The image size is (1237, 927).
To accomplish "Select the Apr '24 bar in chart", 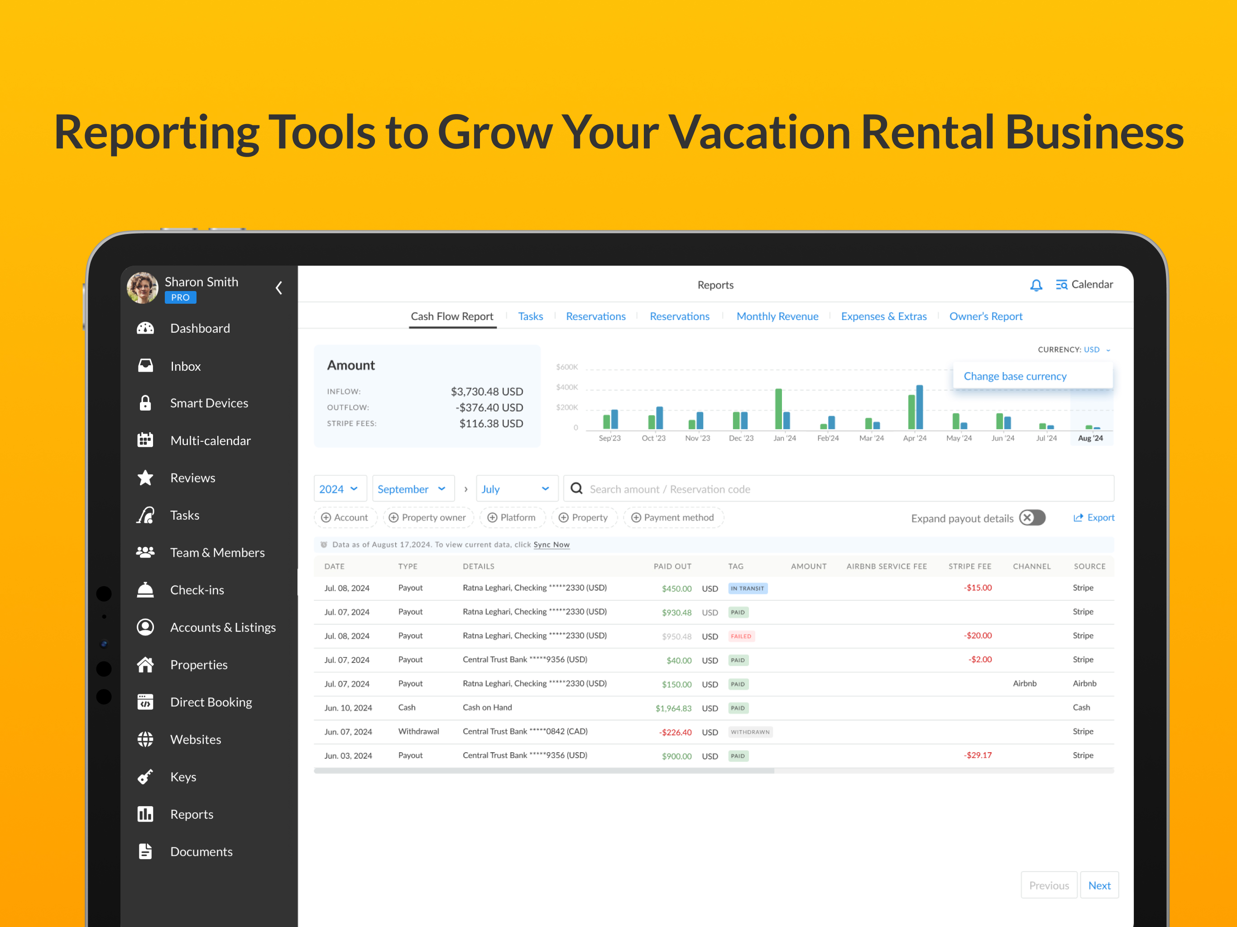I will click(x=915, y=407).
